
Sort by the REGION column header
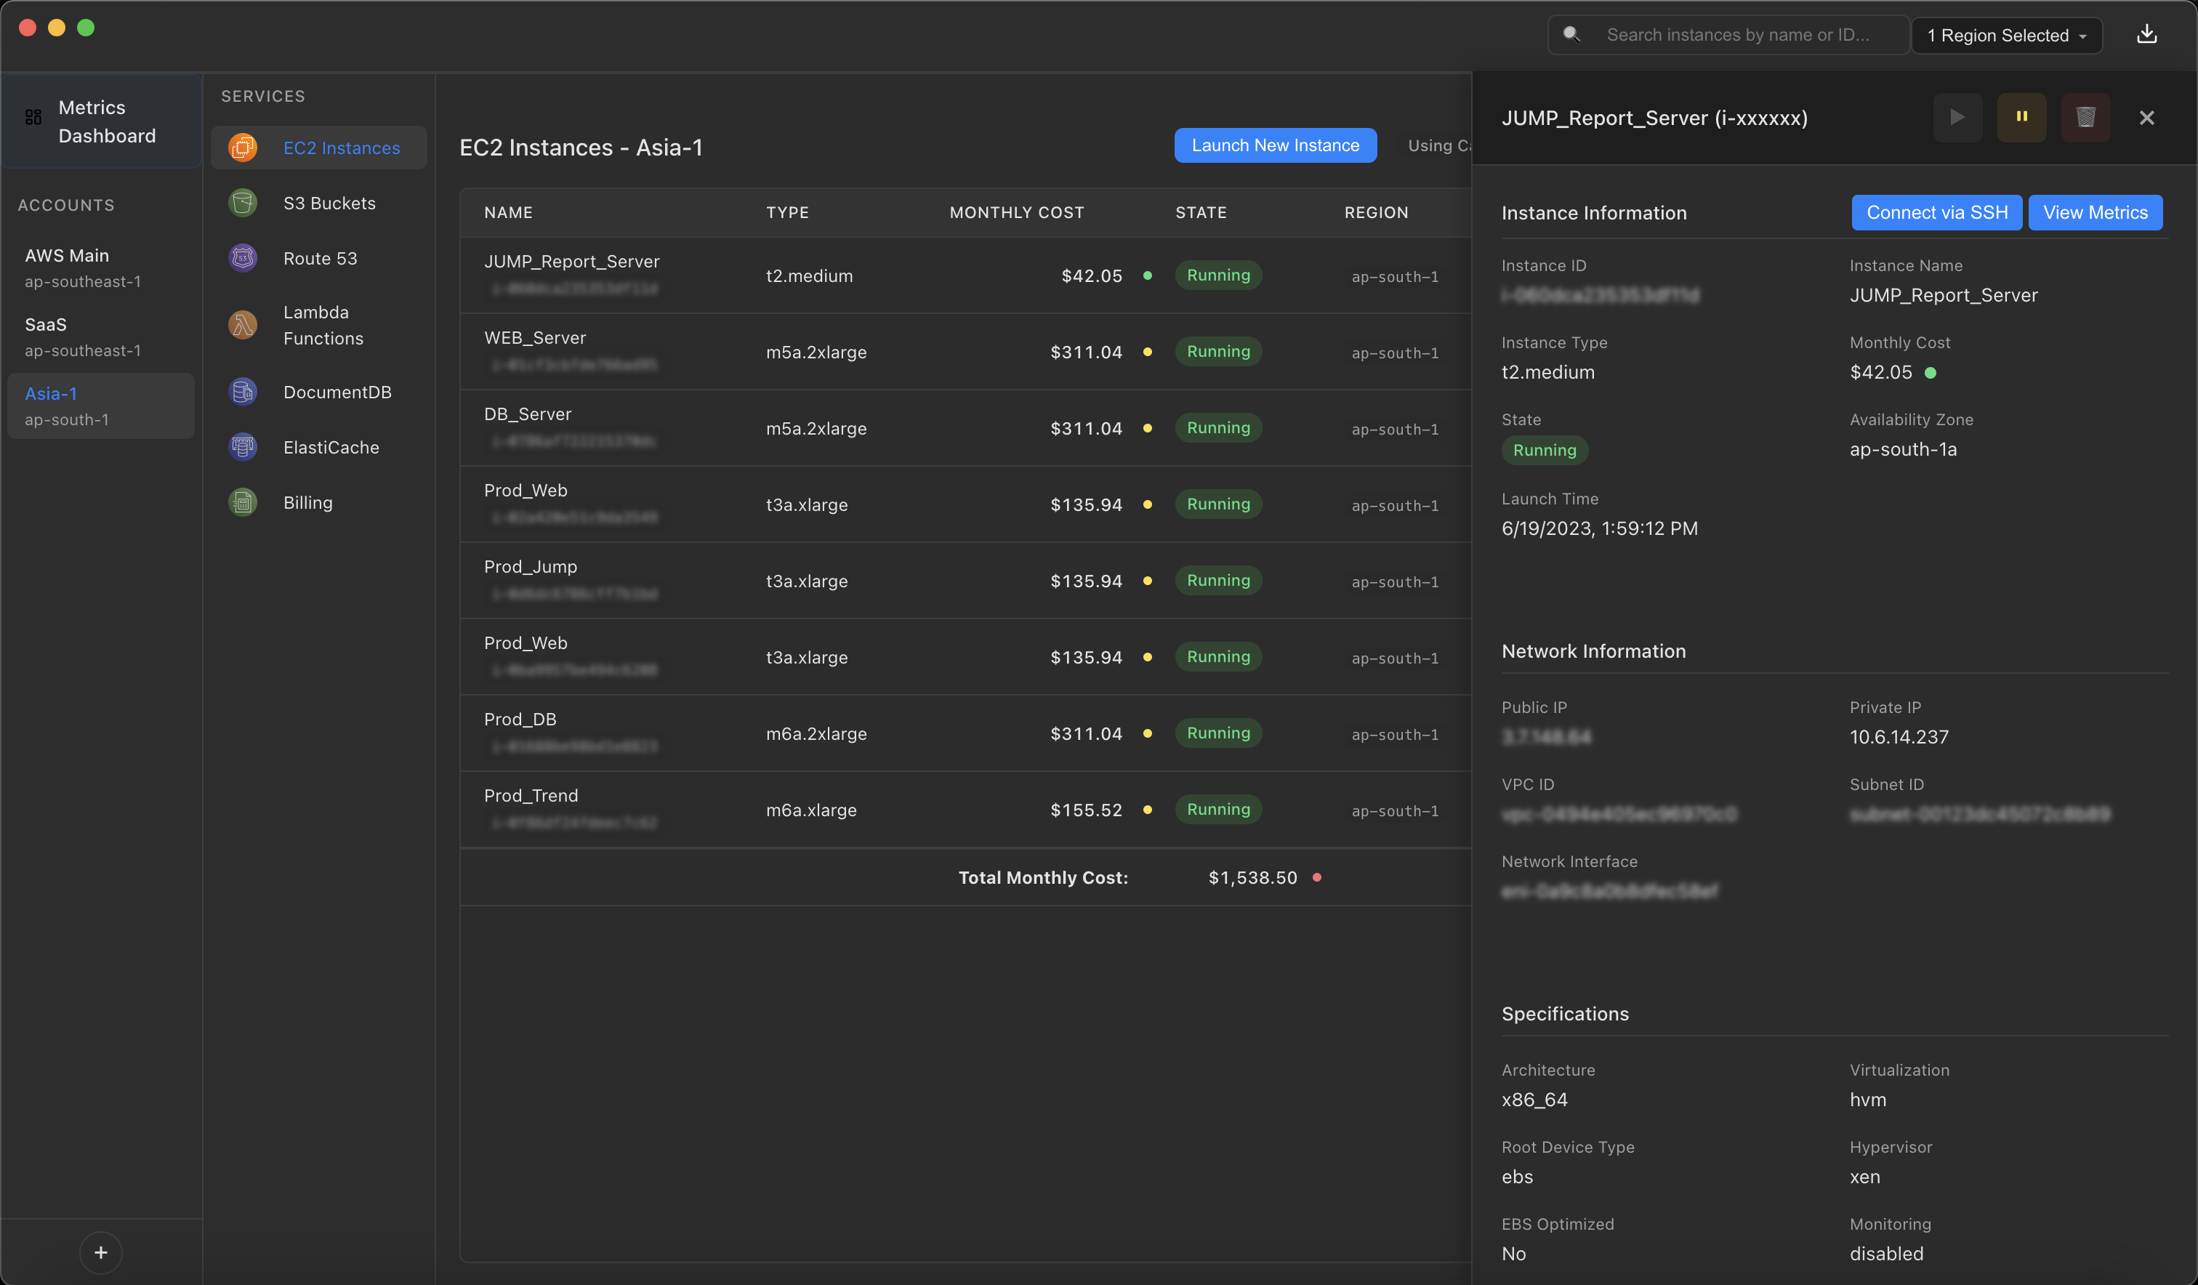pos(1375,212)
